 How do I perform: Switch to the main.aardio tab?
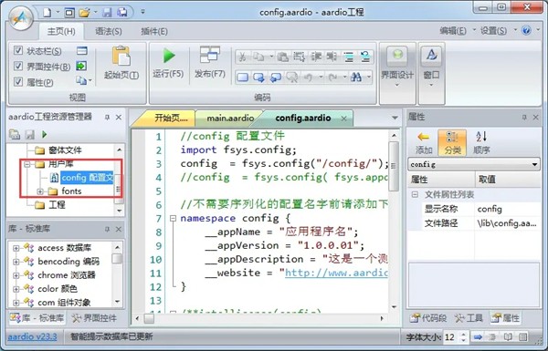click(x=230, y=119)
